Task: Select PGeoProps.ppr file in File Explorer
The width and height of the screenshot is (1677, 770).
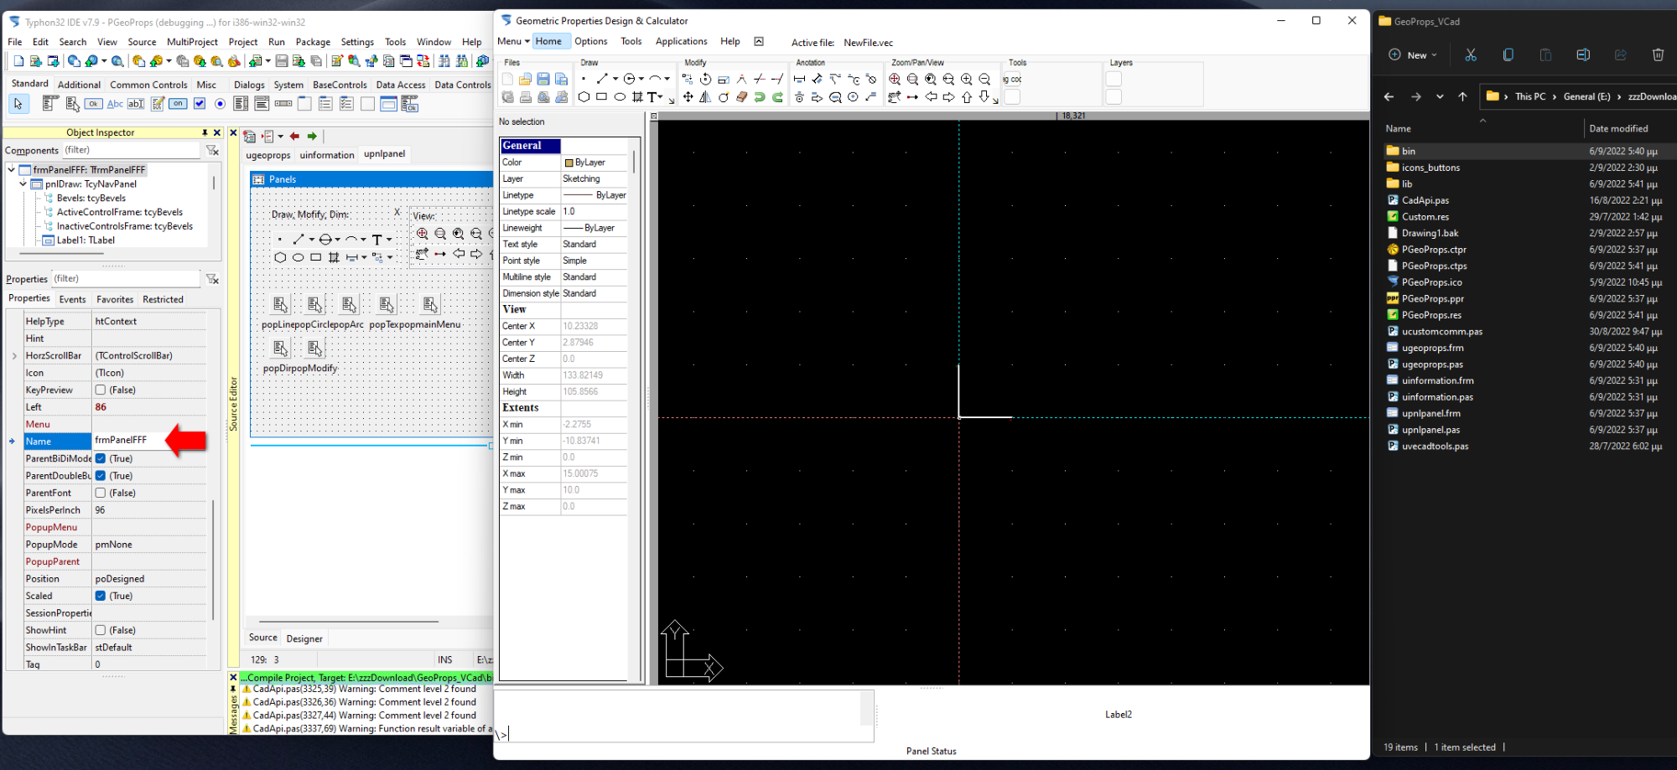Action: click(1433, 298)
